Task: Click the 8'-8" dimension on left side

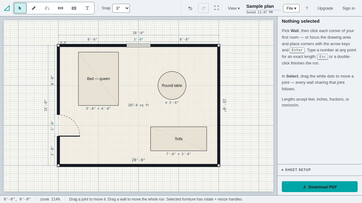Action: click(52, 80)
